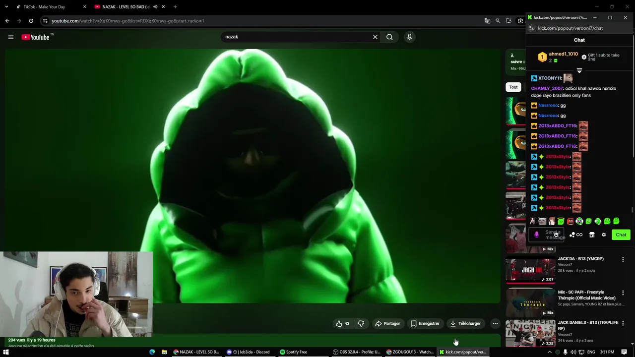The image size is (635, 357).
Task: Open Google Lens screenshot search icon
Action: pyautogui.click(x=520, y=21)
